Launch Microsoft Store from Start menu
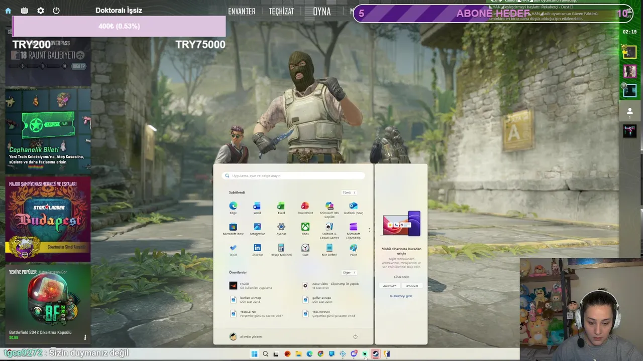The width and height of the screenshot is (643, 361). [233, 229]
